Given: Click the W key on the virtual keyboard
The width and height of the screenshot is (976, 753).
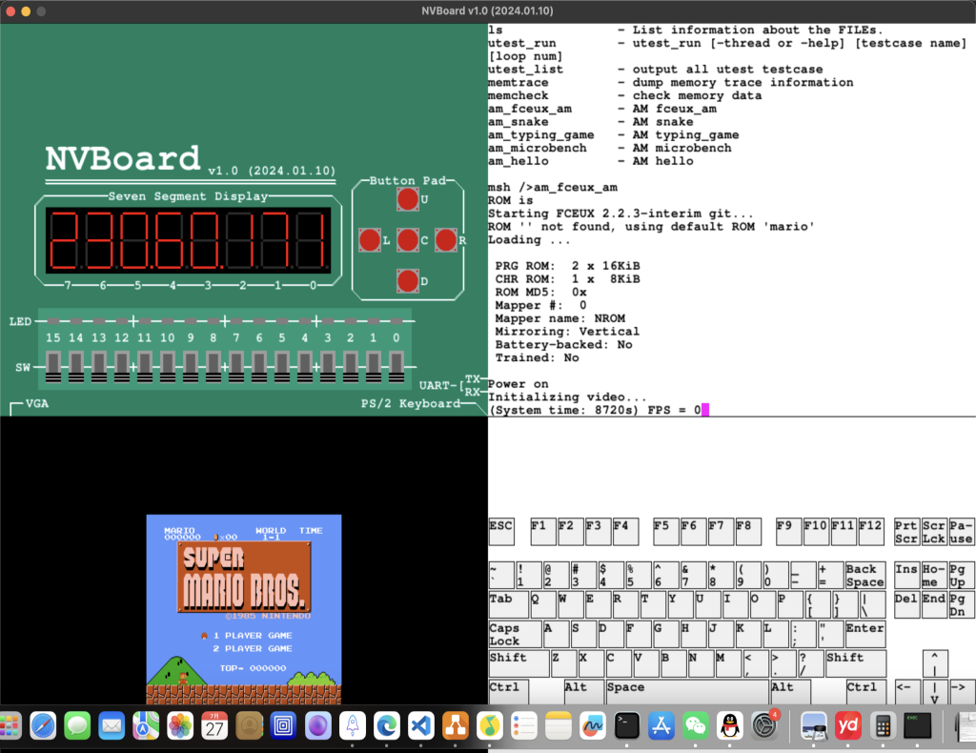Looking at the screenshot, I should click(x=570, y=605).
